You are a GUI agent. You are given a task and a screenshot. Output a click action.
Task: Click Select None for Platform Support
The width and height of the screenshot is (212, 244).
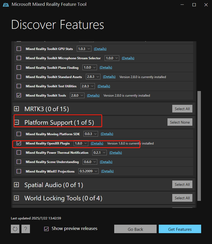180,122
